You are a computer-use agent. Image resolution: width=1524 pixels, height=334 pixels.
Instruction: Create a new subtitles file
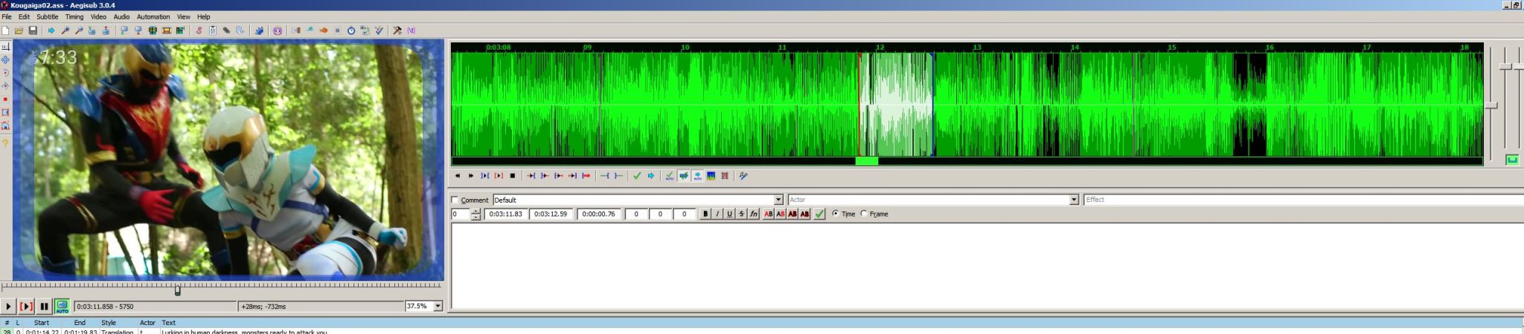click(6, 30)
